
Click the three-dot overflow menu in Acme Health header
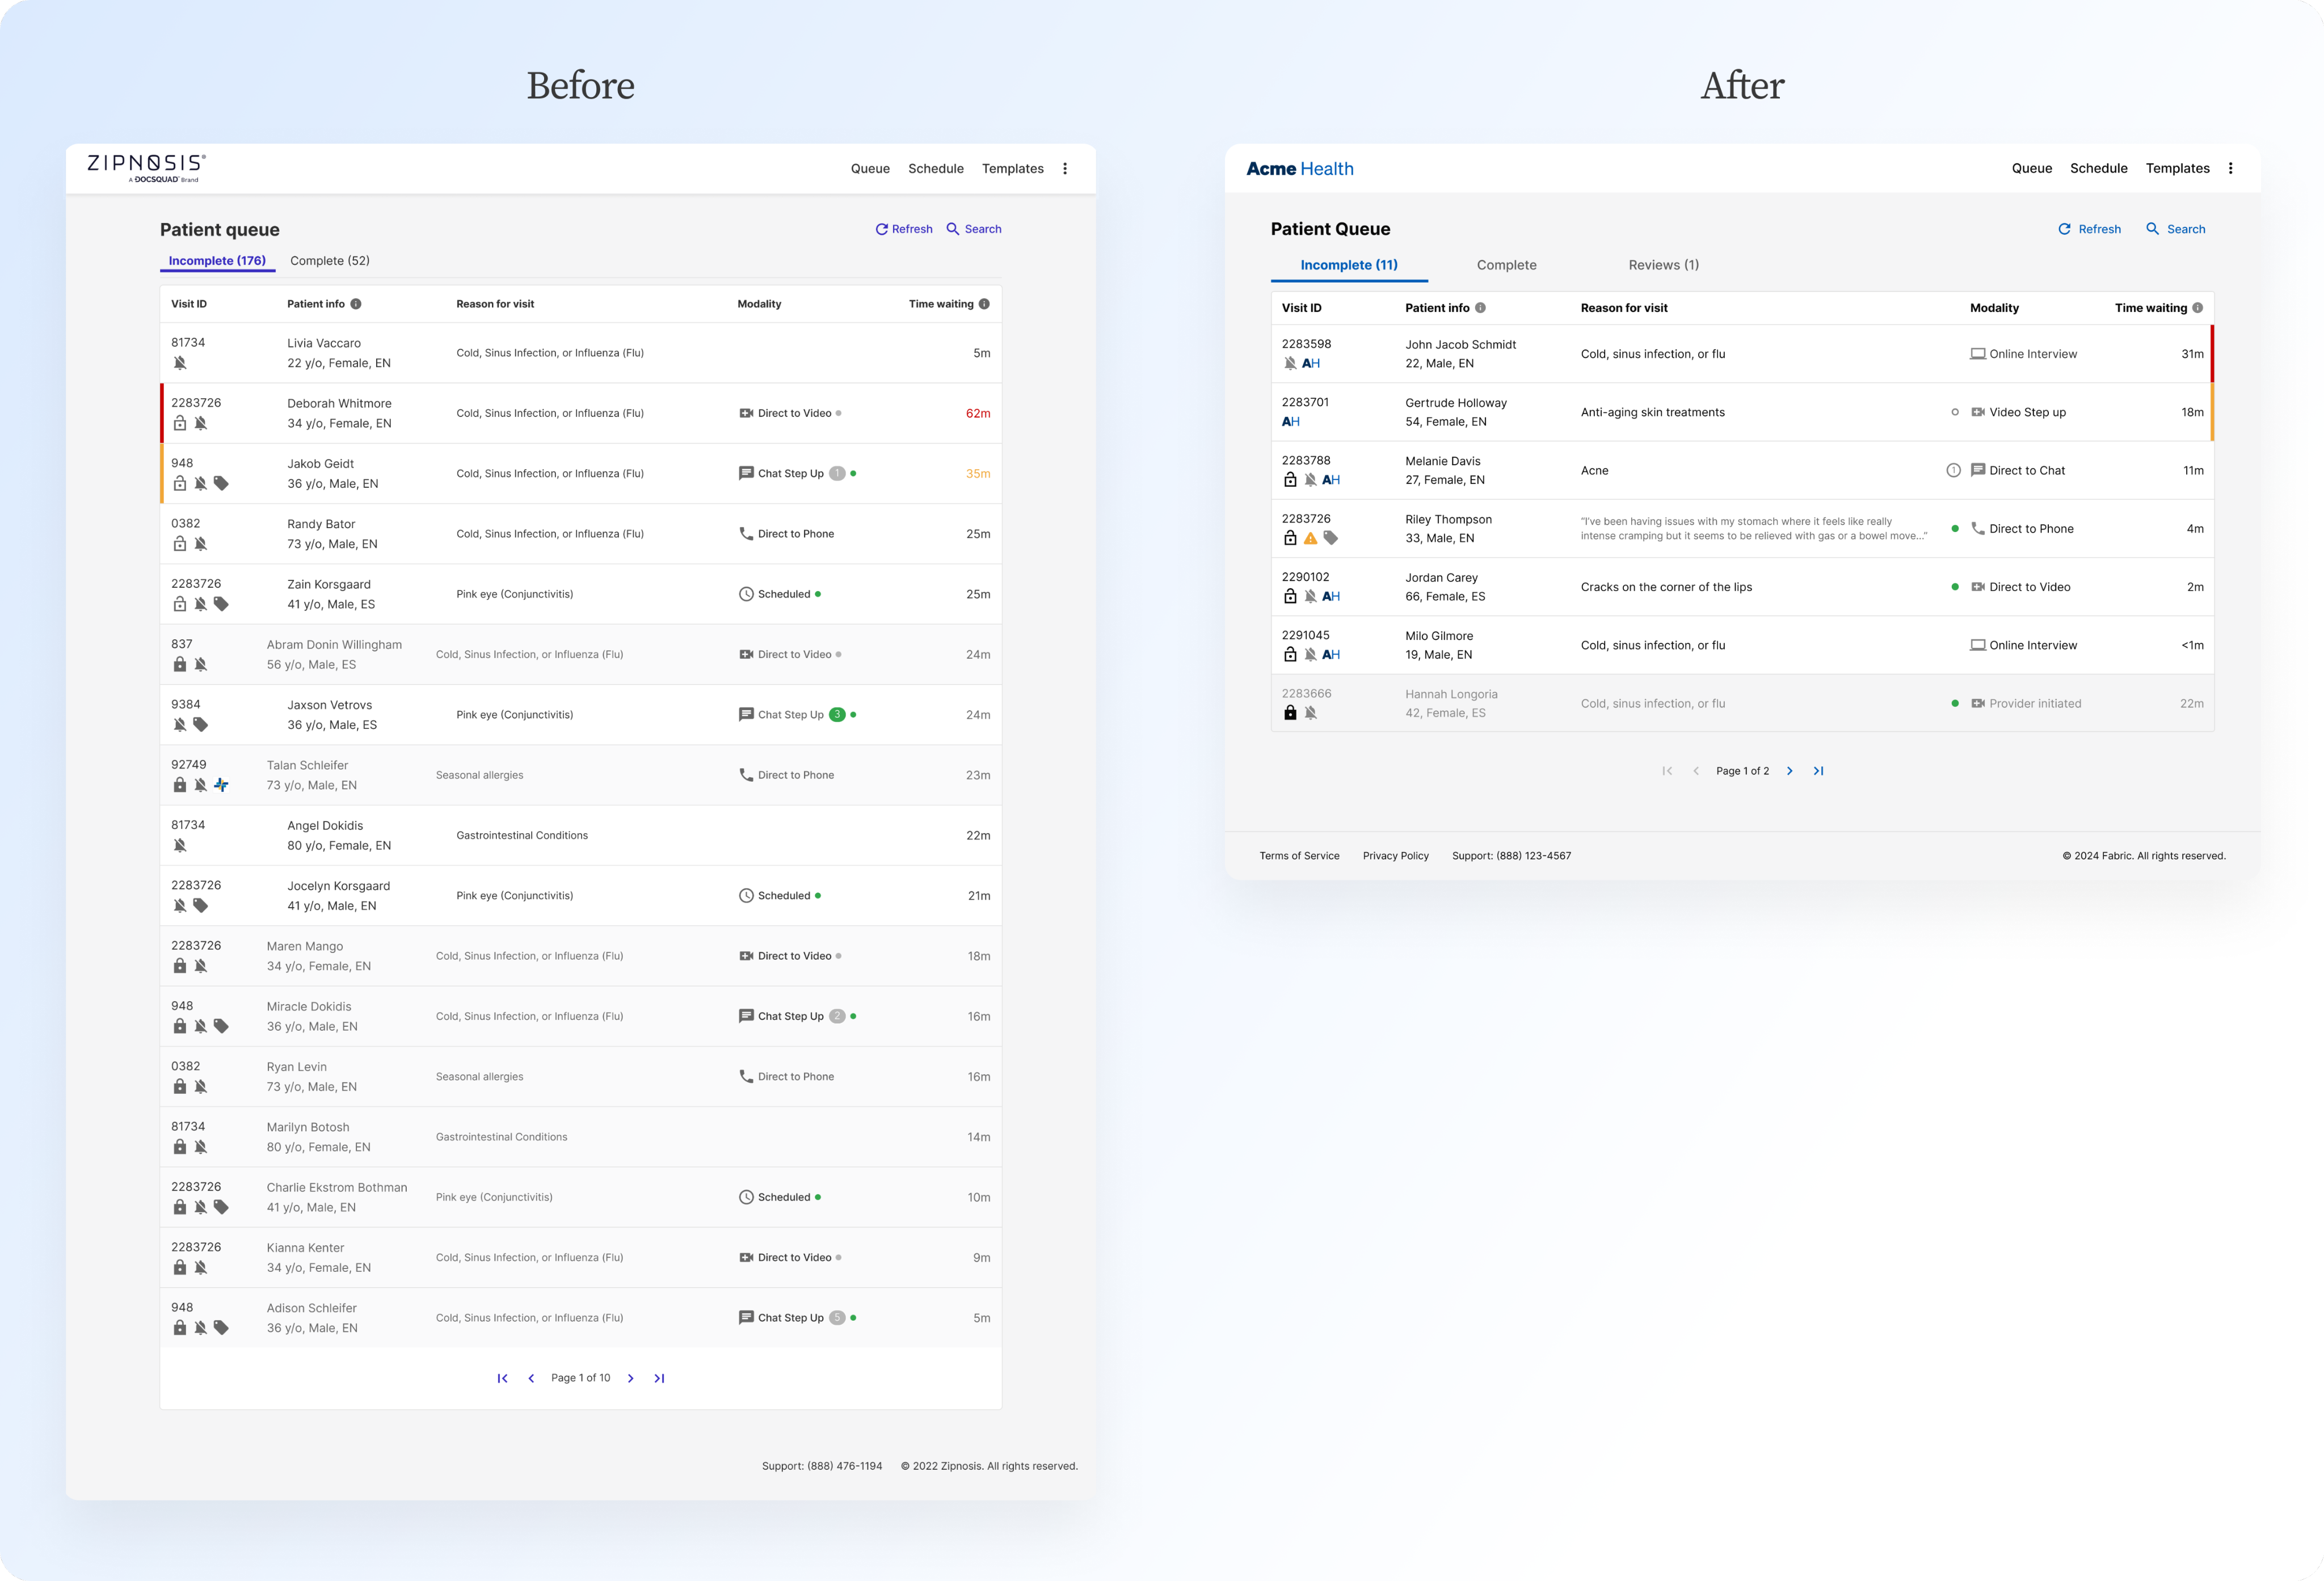pos(2230,168)
